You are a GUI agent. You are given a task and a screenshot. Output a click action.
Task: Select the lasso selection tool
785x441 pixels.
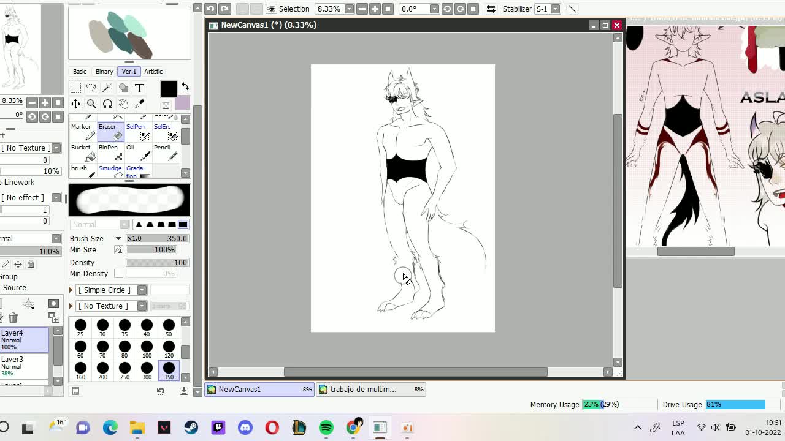[x=91, y=88]
